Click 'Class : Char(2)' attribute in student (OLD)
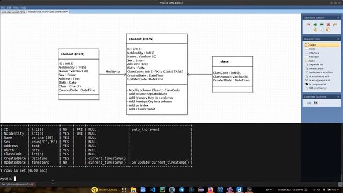Screen dimensions: 343x193 pyautogui.click(x=70, y=86)
